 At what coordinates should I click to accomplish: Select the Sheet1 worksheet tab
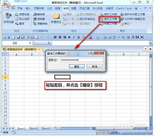21,128
